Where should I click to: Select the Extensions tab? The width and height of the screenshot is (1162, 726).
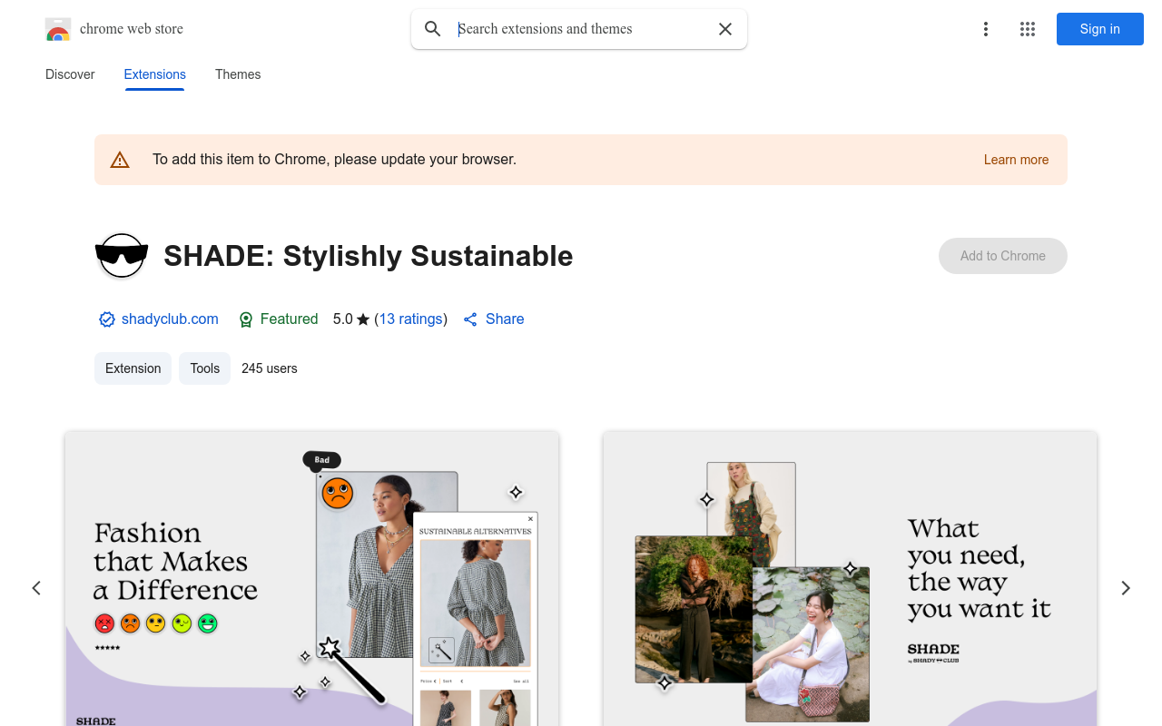tap(154, 74)
